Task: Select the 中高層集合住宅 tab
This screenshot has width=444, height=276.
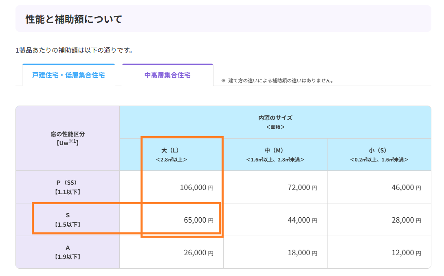Action: [x=167, y=75]
